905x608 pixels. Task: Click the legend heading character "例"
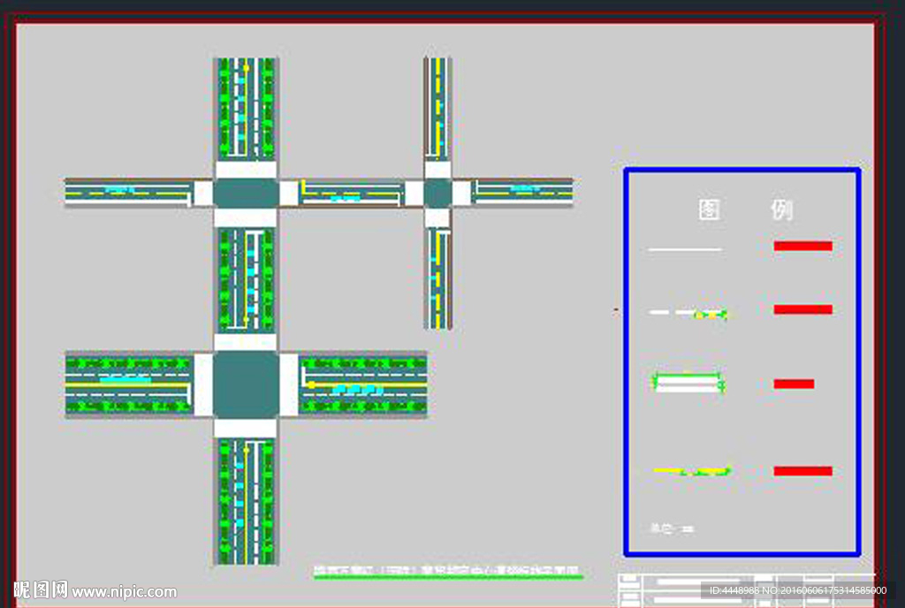click(x=781, y=209)
